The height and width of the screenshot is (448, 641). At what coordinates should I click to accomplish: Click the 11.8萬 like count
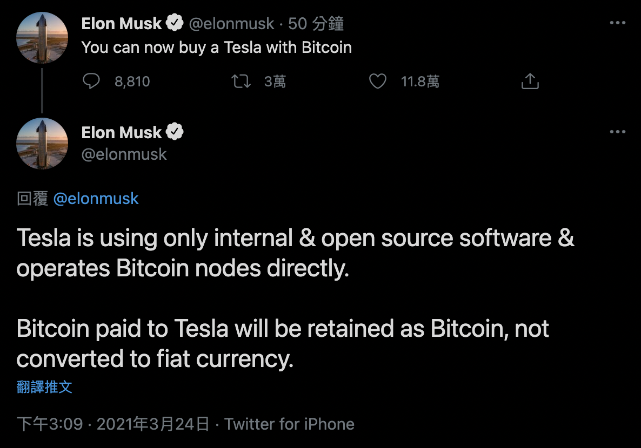(x=420, y=82)
